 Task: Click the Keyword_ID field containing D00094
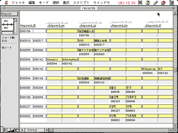tap(39, 97)
